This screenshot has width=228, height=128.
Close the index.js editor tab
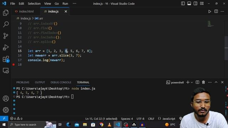pyautogui.click(x=66, y=11)
